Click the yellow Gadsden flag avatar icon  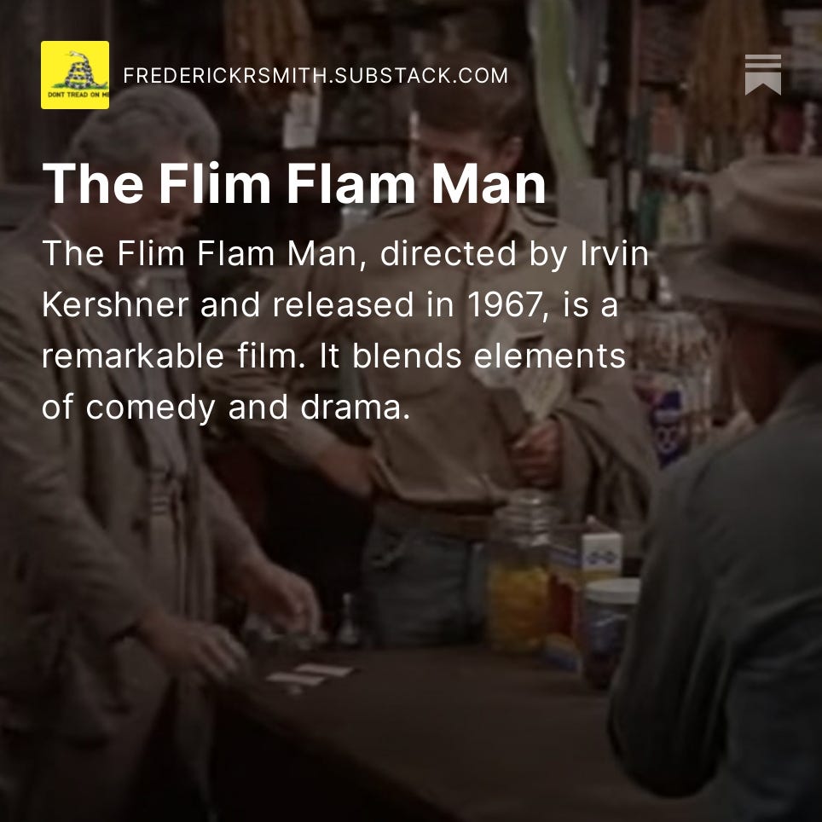click(75, 75)
